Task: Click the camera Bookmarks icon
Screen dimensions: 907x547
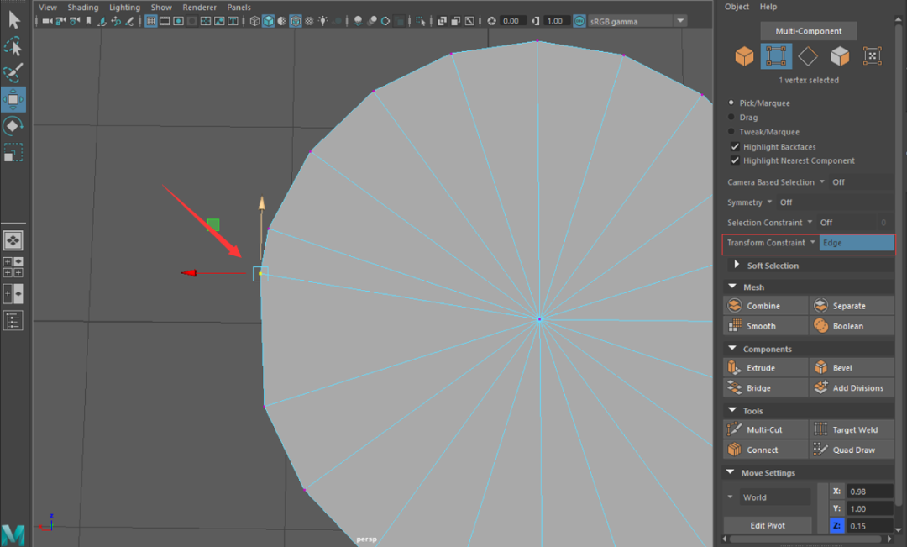Action: (x=88, y=21)
